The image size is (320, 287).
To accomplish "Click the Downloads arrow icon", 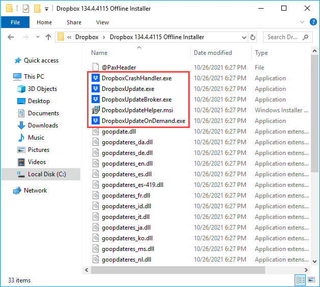I will (x=21, y=125).
